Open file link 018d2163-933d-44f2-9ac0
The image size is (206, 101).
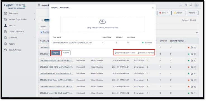[x=56, y=61]
